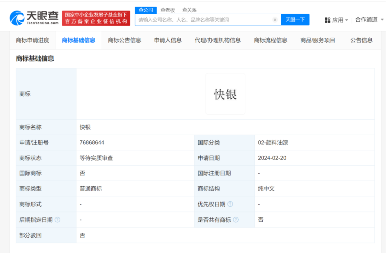Image resolution: width=386 pixels, height=253 pixels.
Task: Expand the 合作通道 dropdown
Action: point(369,20)
